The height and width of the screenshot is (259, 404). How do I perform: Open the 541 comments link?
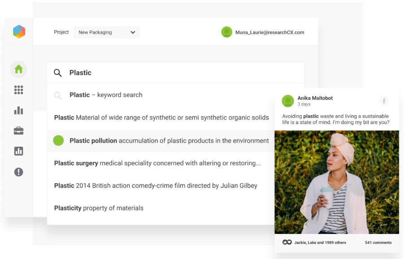tap(378, 242)
